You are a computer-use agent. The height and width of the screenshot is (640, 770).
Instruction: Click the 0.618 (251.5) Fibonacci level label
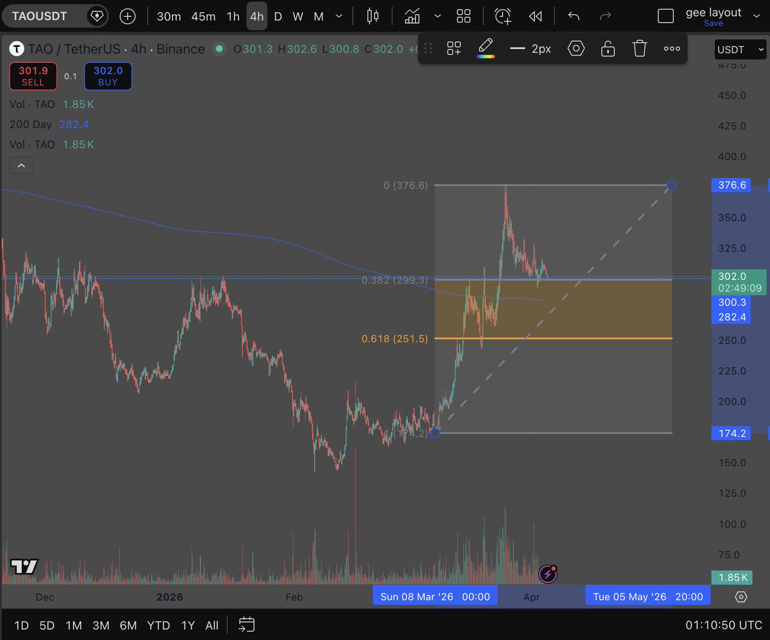394,339
